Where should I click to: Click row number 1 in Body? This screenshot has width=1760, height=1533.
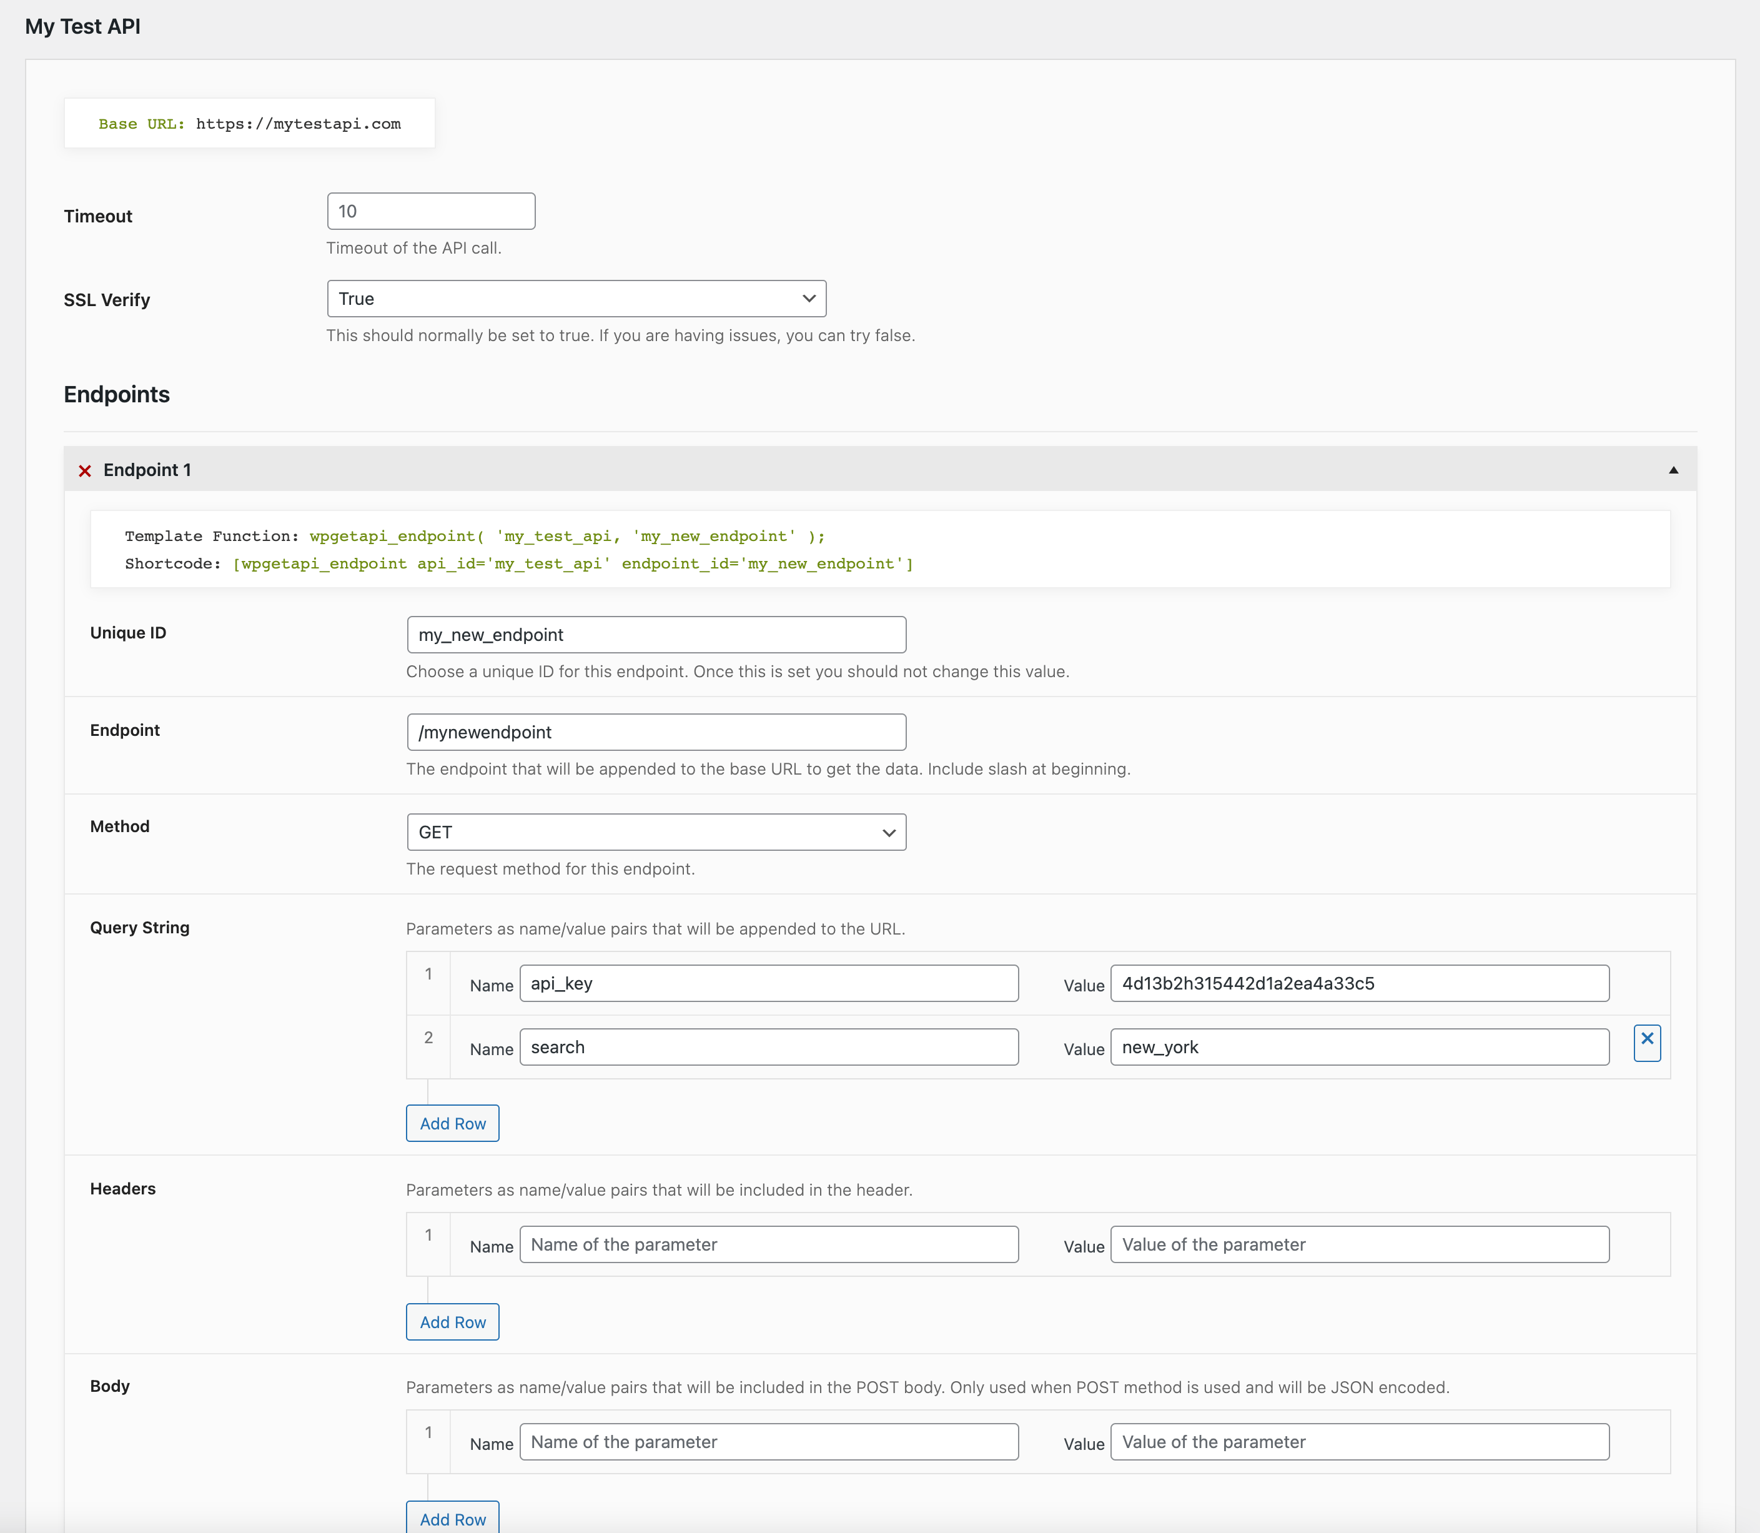coord(428,1433)
